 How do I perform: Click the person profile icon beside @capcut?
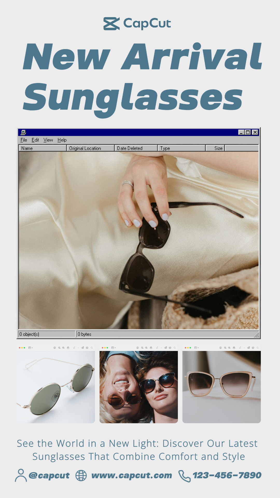click(x=21, y=475)
